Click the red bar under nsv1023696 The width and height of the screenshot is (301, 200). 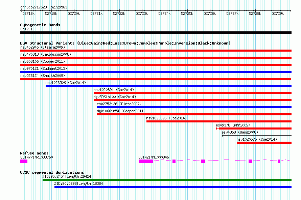(x=219, y=121)
